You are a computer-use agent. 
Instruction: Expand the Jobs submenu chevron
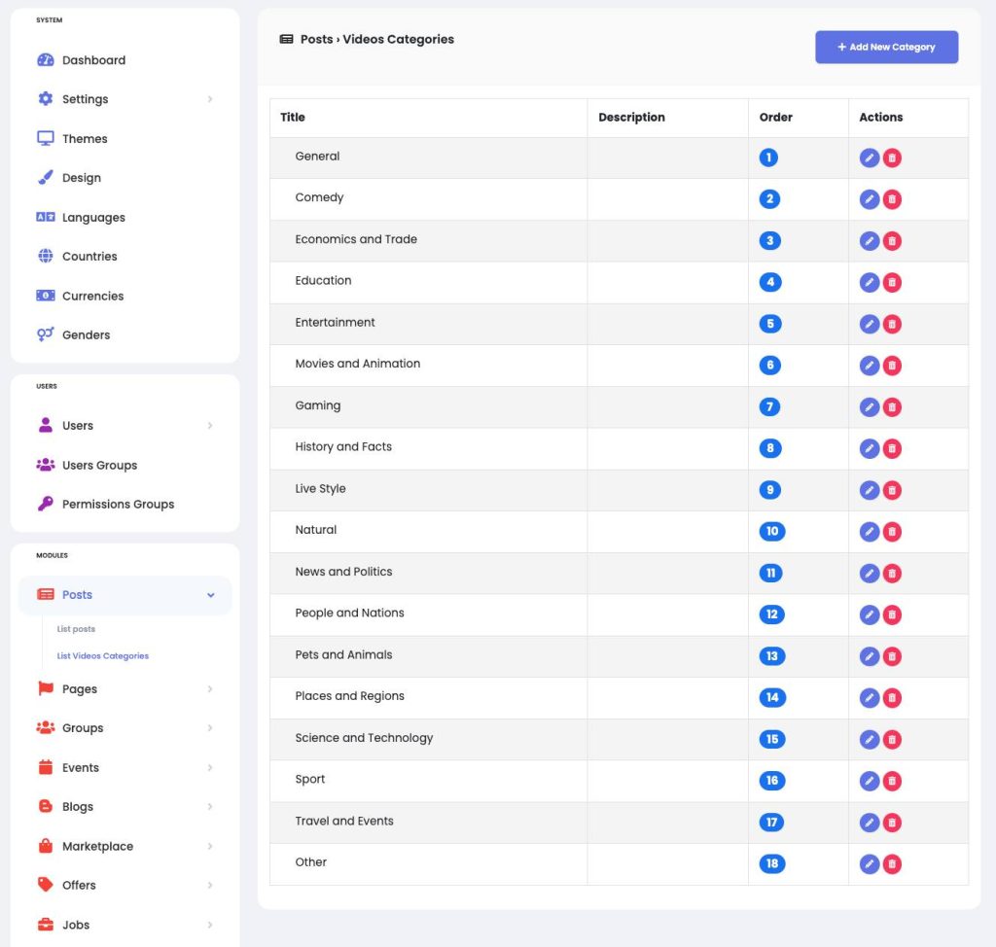(210, 925)
